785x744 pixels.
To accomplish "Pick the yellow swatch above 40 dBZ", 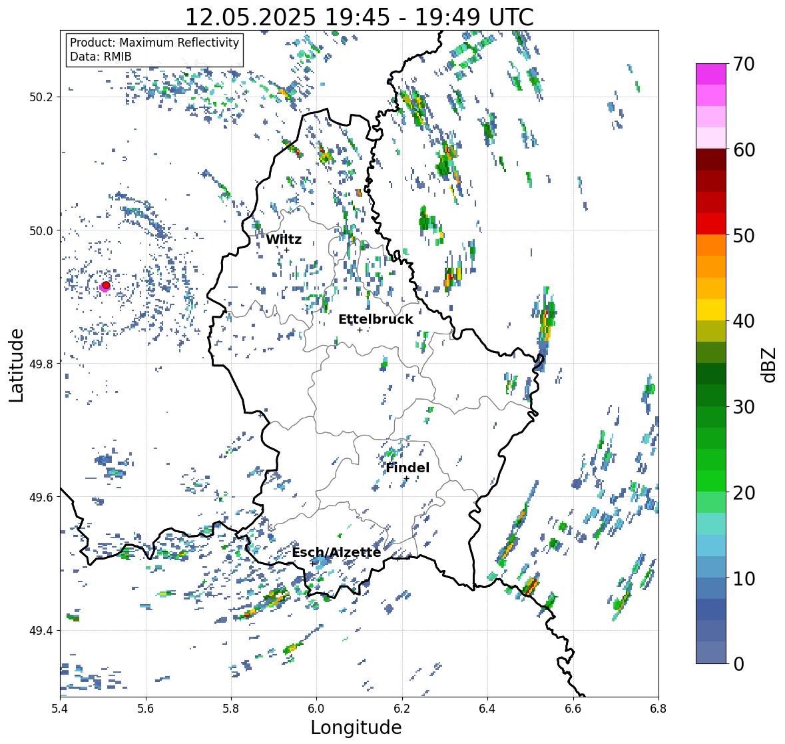I will (x=711, y=310).
